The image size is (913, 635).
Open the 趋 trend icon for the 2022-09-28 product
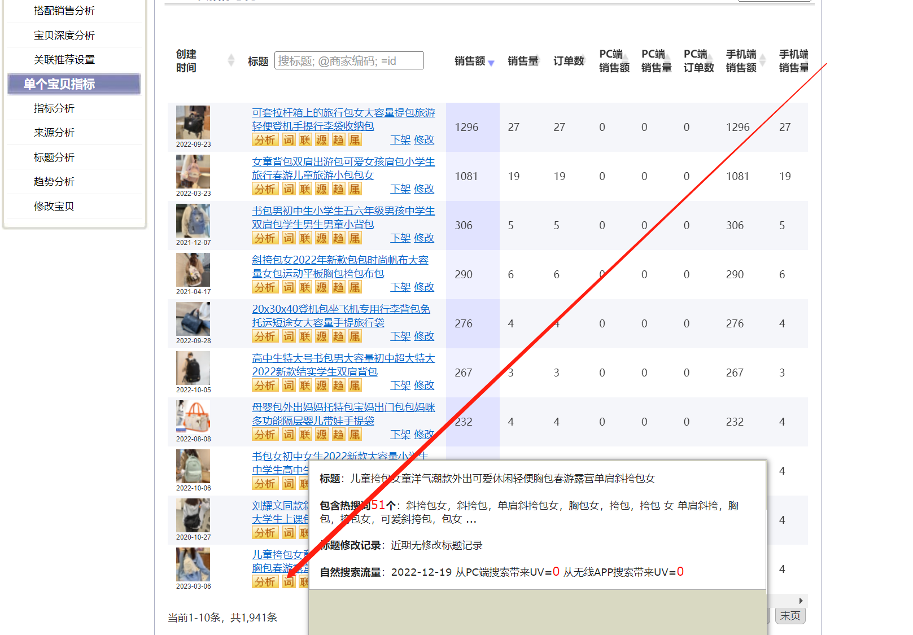pyautogui.click(x=338, y=336)
